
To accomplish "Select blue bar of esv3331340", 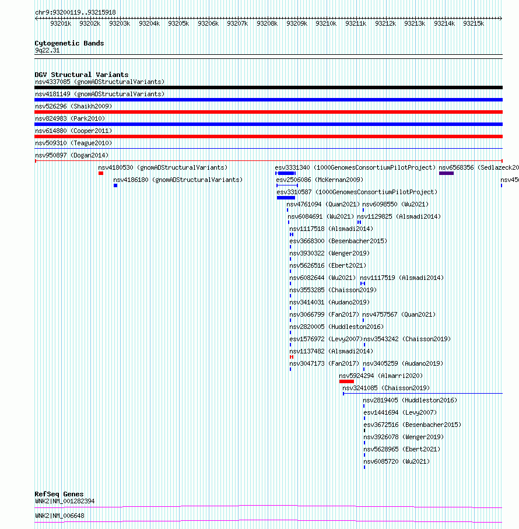I will tap(286, 173).
